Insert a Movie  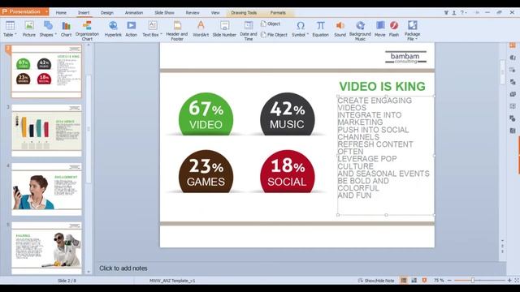[380, 28]
